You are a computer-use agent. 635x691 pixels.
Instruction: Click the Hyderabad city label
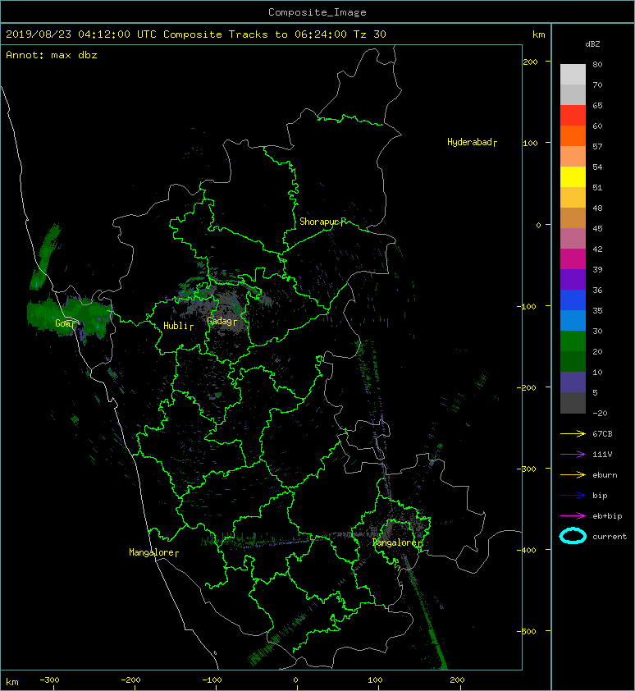[470, 142]
